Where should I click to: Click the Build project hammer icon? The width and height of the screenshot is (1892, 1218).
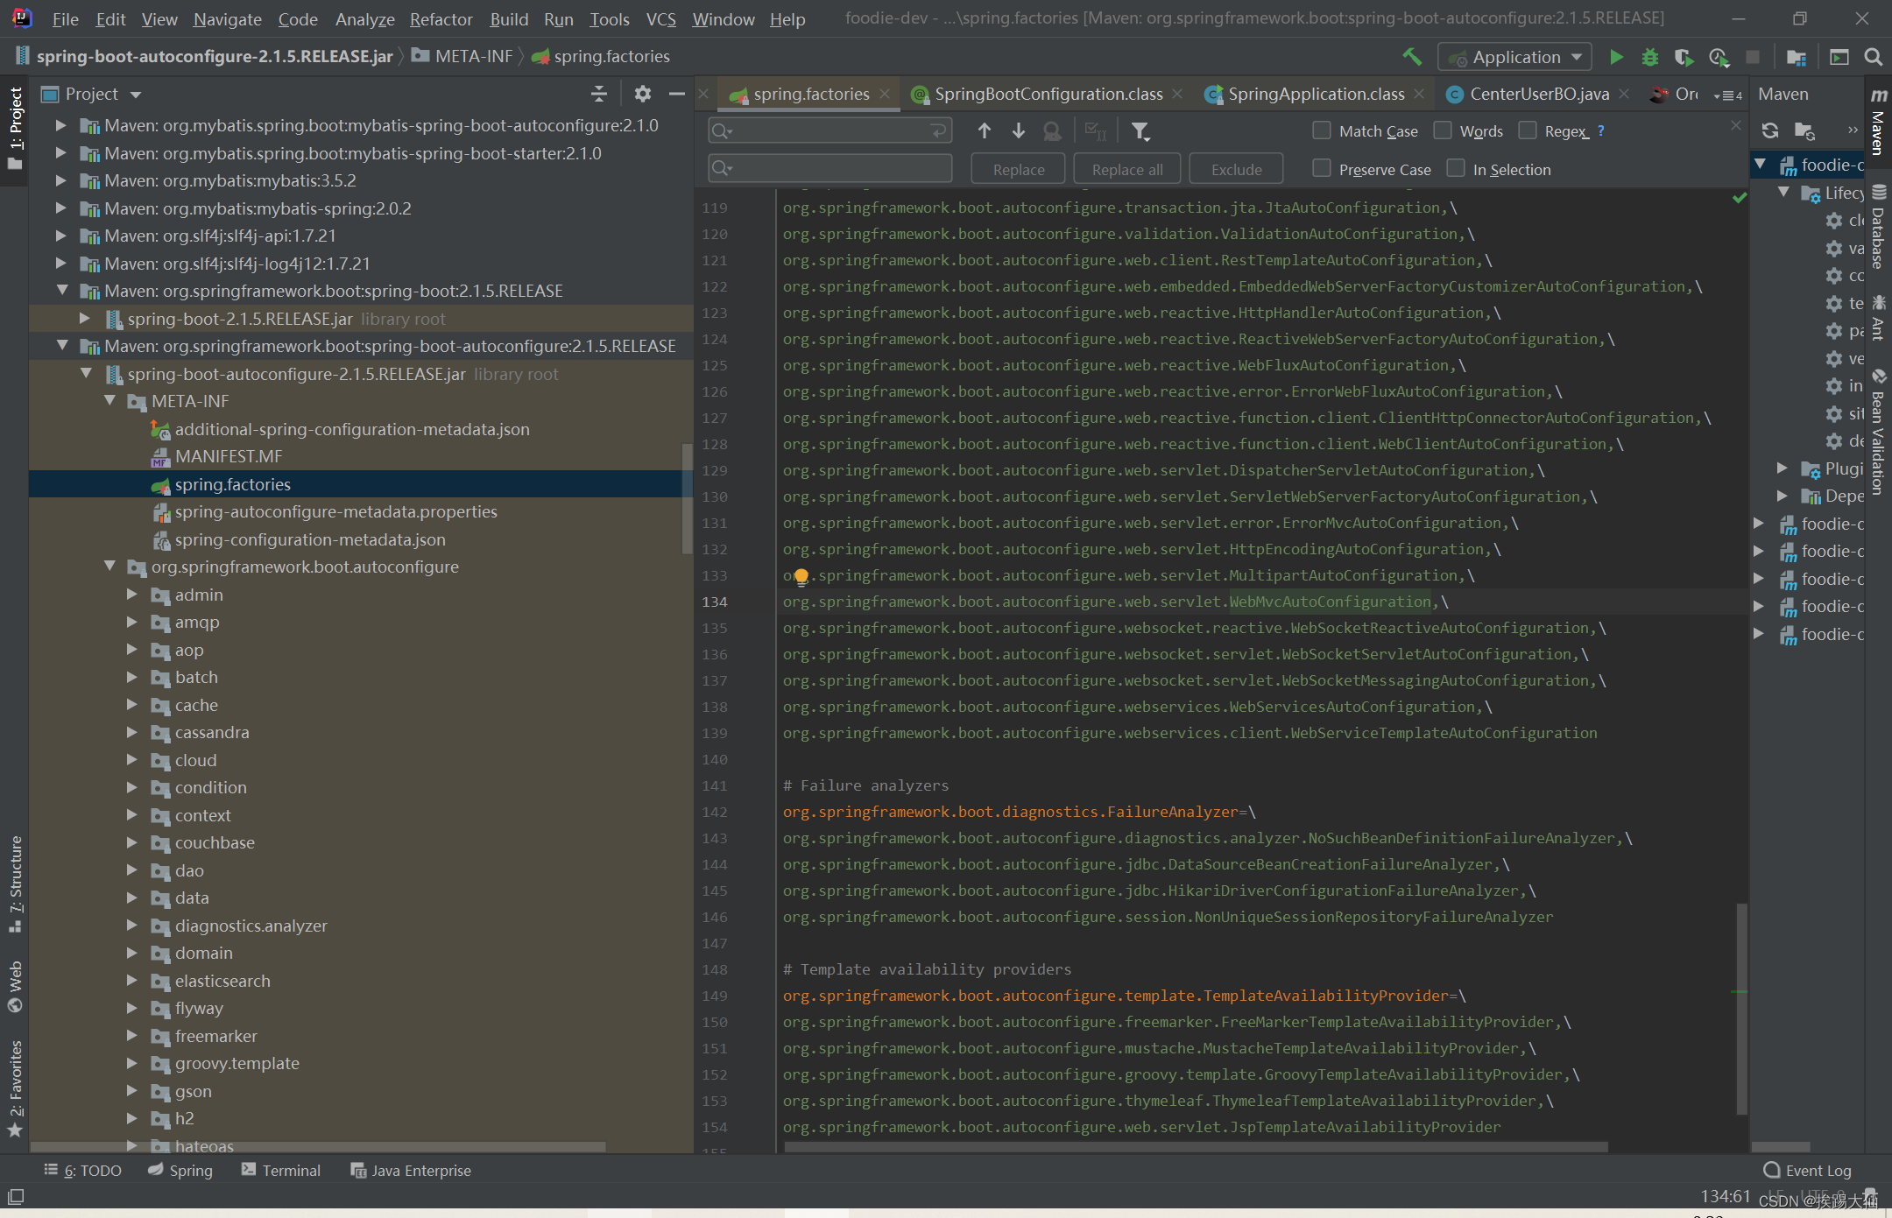tap(1411, 57)
